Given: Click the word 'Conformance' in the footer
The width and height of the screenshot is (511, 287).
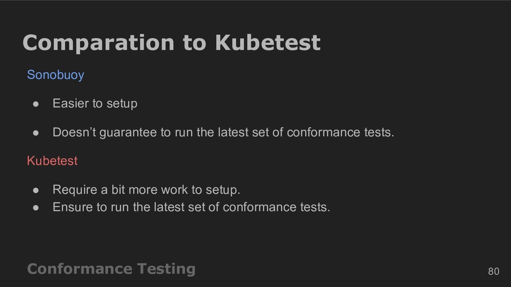Looking at the screenshot, I should 79,269.
